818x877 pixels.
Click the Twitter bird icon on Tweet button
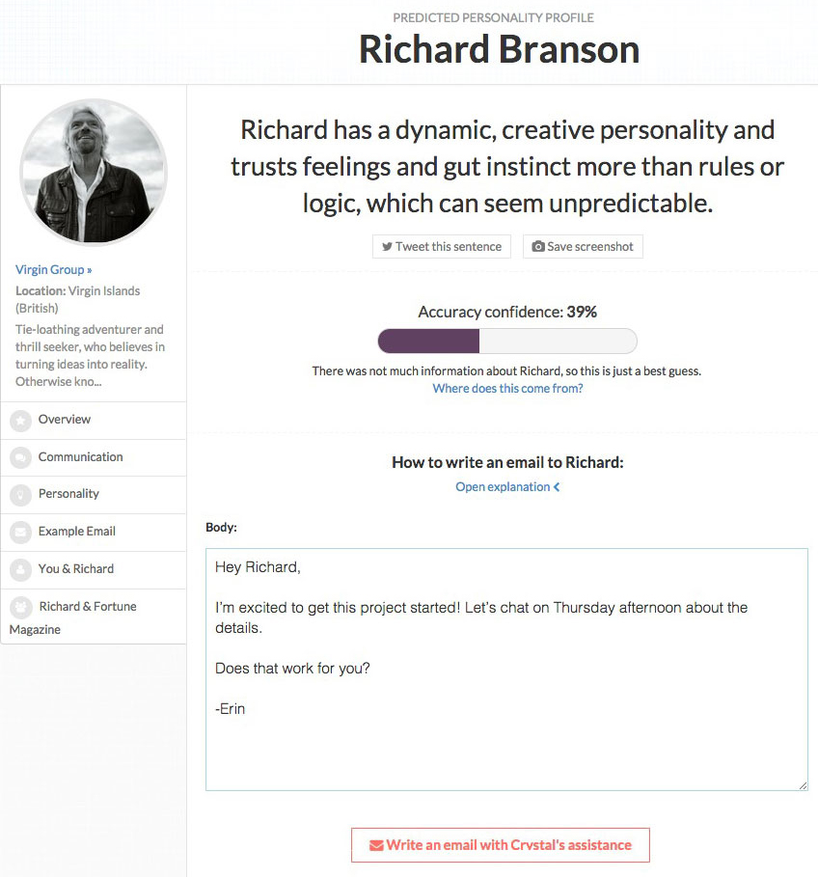coord(386,246)
